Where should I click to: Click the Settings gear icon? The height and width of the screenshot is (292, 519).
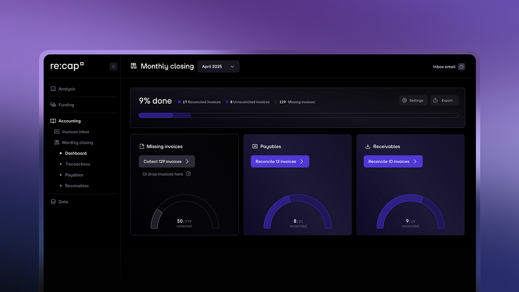[405, 100]
